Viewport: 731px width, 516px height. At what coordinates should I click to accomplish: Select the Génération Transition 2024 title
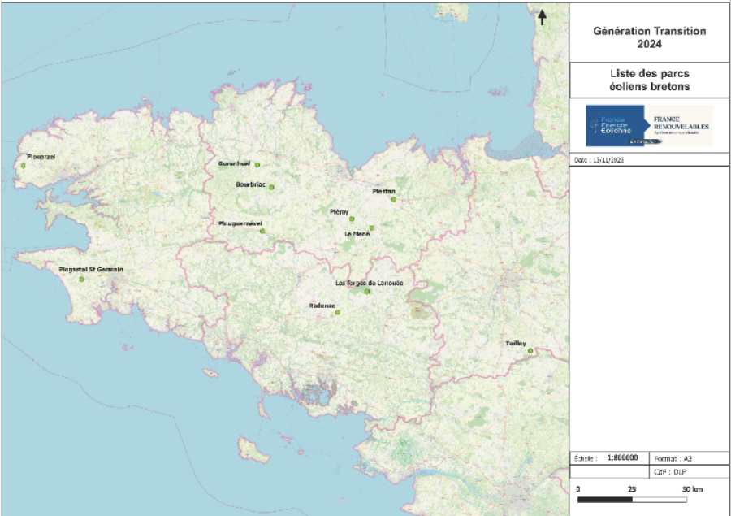[649, 37]
